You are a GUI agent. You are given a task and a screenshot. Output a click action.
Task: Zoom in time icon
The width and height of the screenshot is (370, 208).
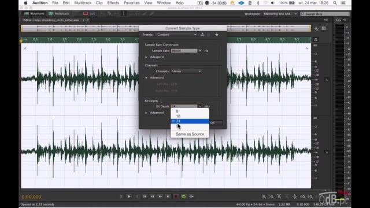tap(279, 196)
